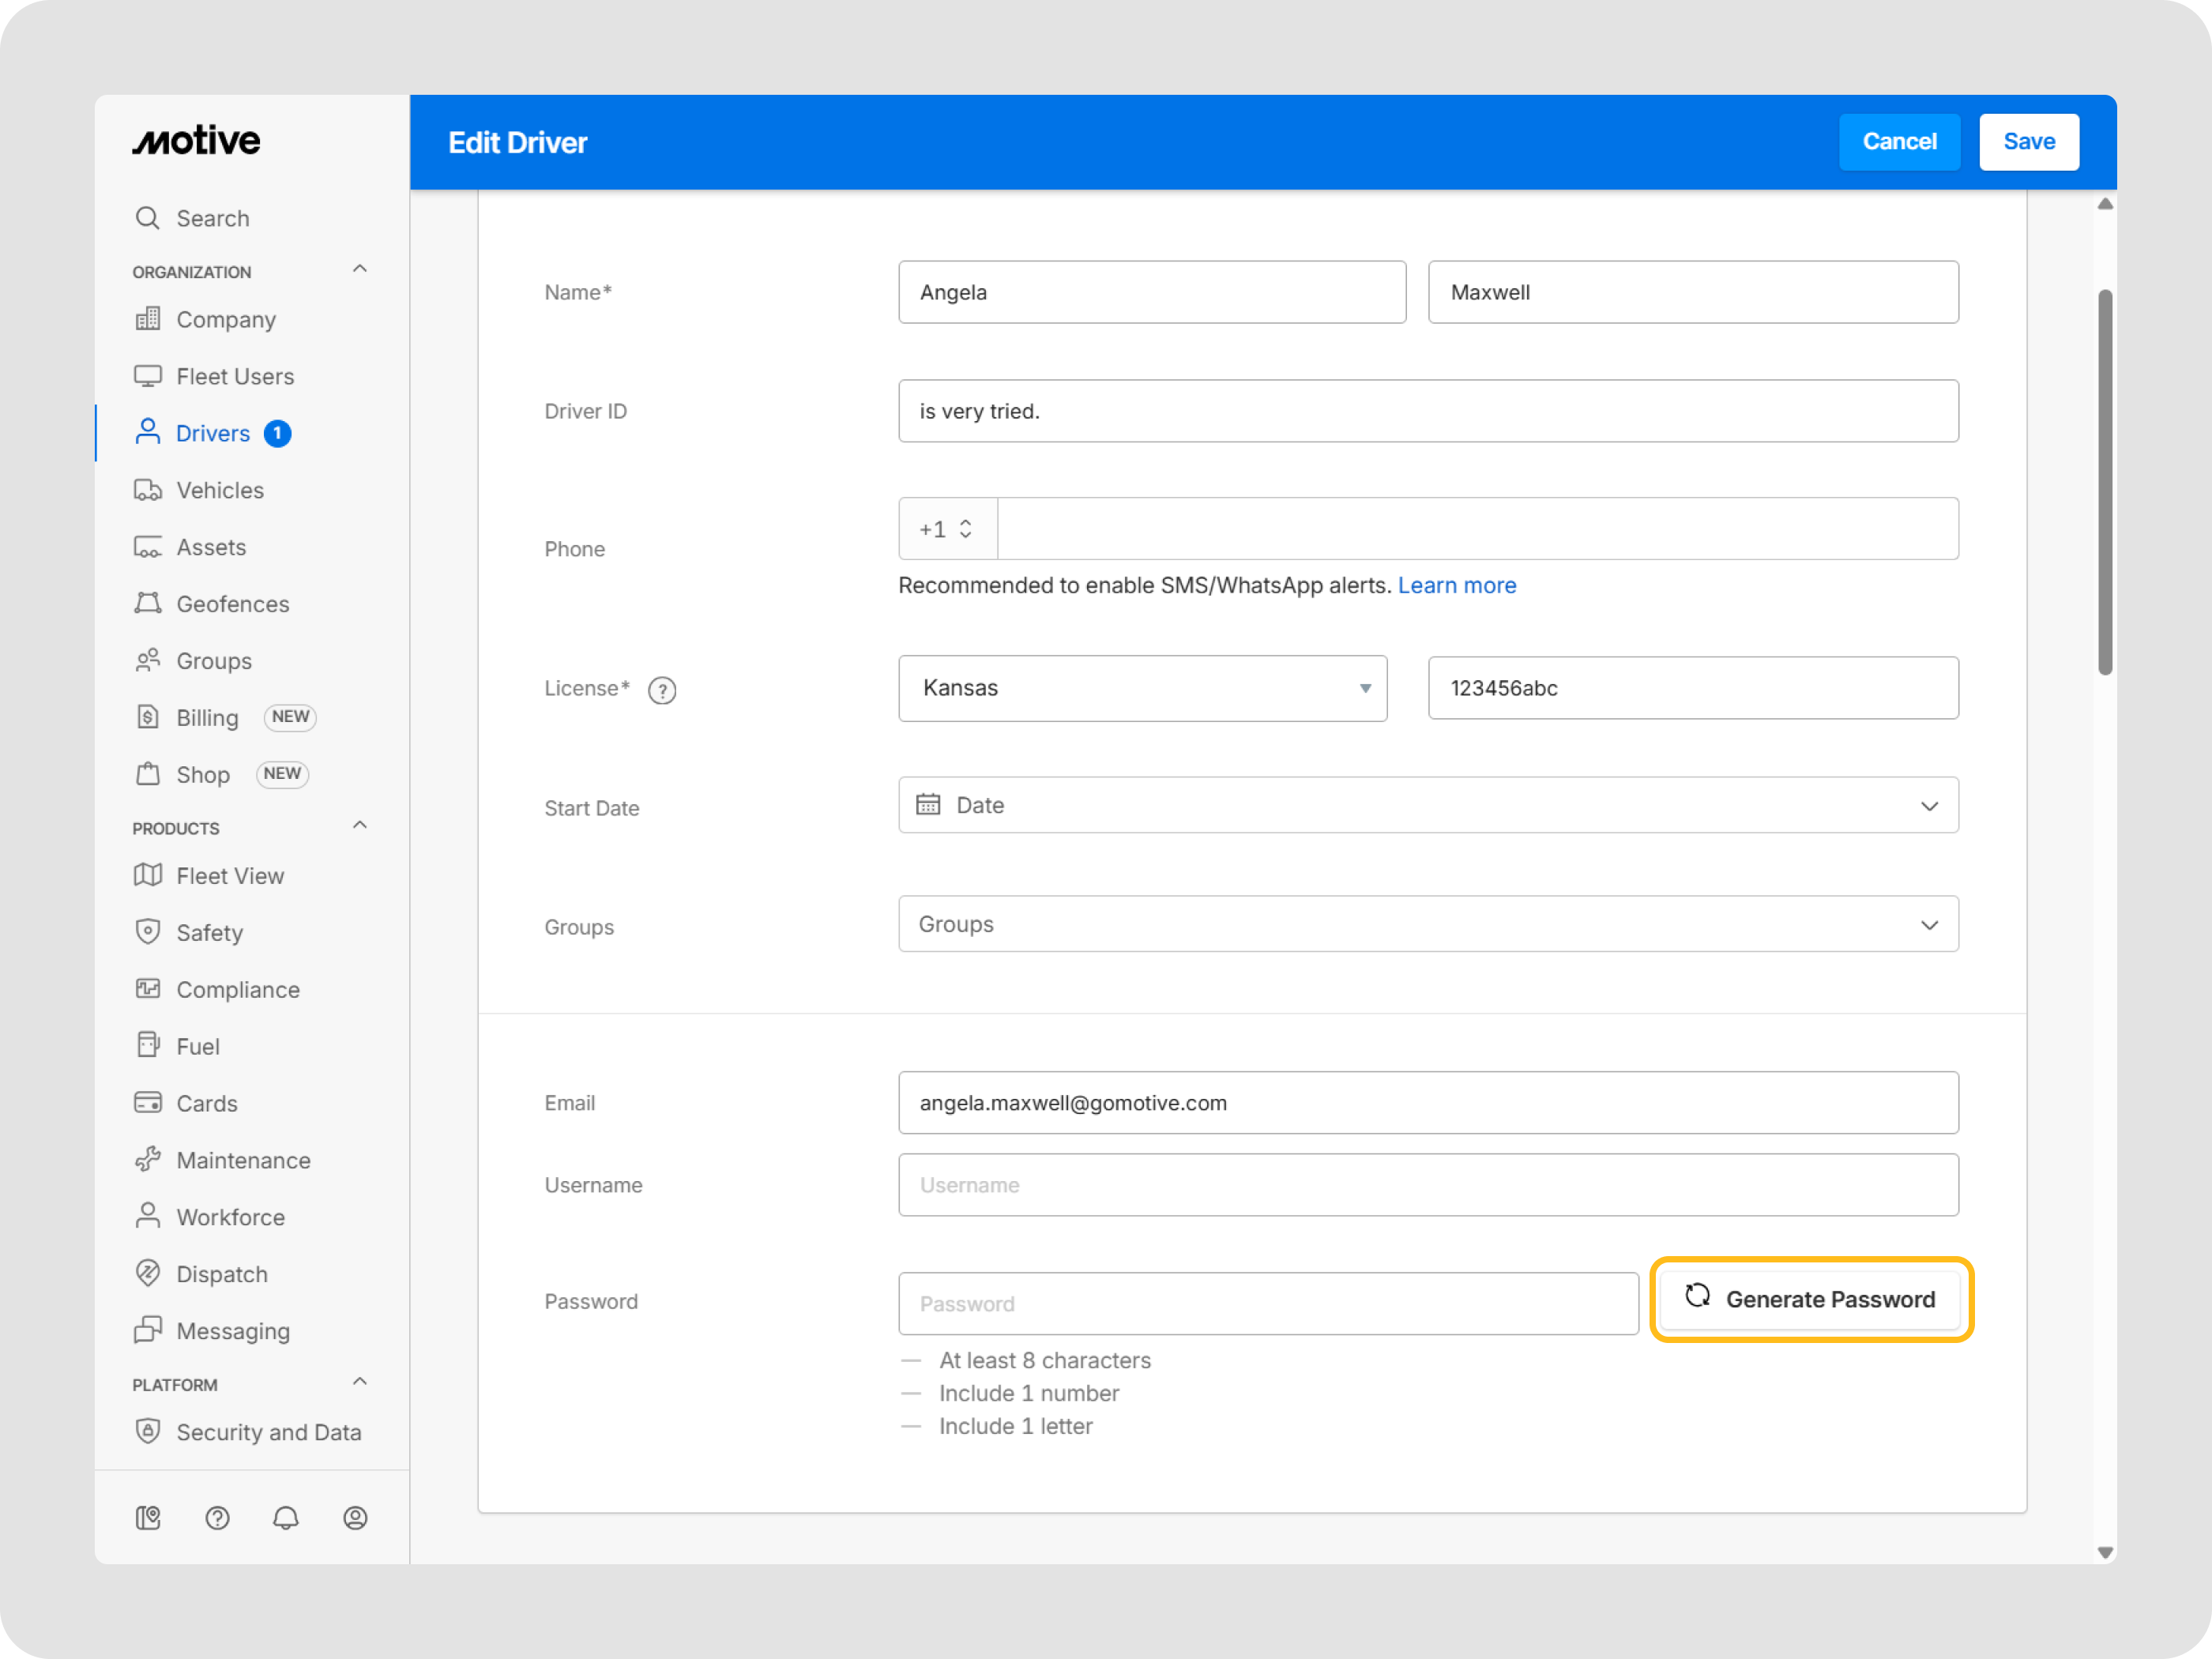Go to Vehicles in sidebar

(220, 490)
